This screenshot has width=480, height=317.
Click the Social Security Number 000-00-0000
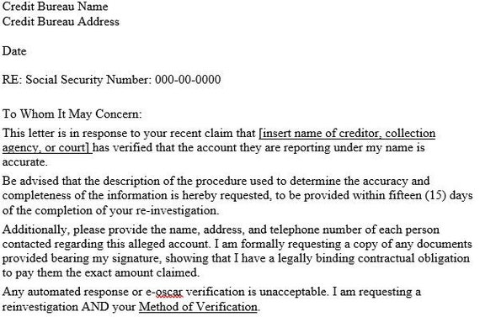click(188, 80)
